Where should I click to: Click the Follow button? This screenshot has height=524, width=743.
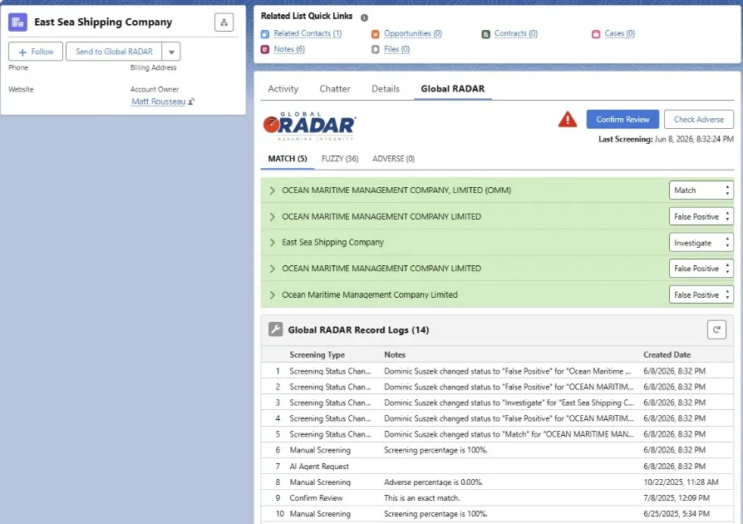36,52
